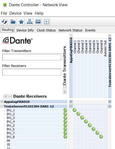Expand all Dante Receivers with plus button

coord(5,96)
